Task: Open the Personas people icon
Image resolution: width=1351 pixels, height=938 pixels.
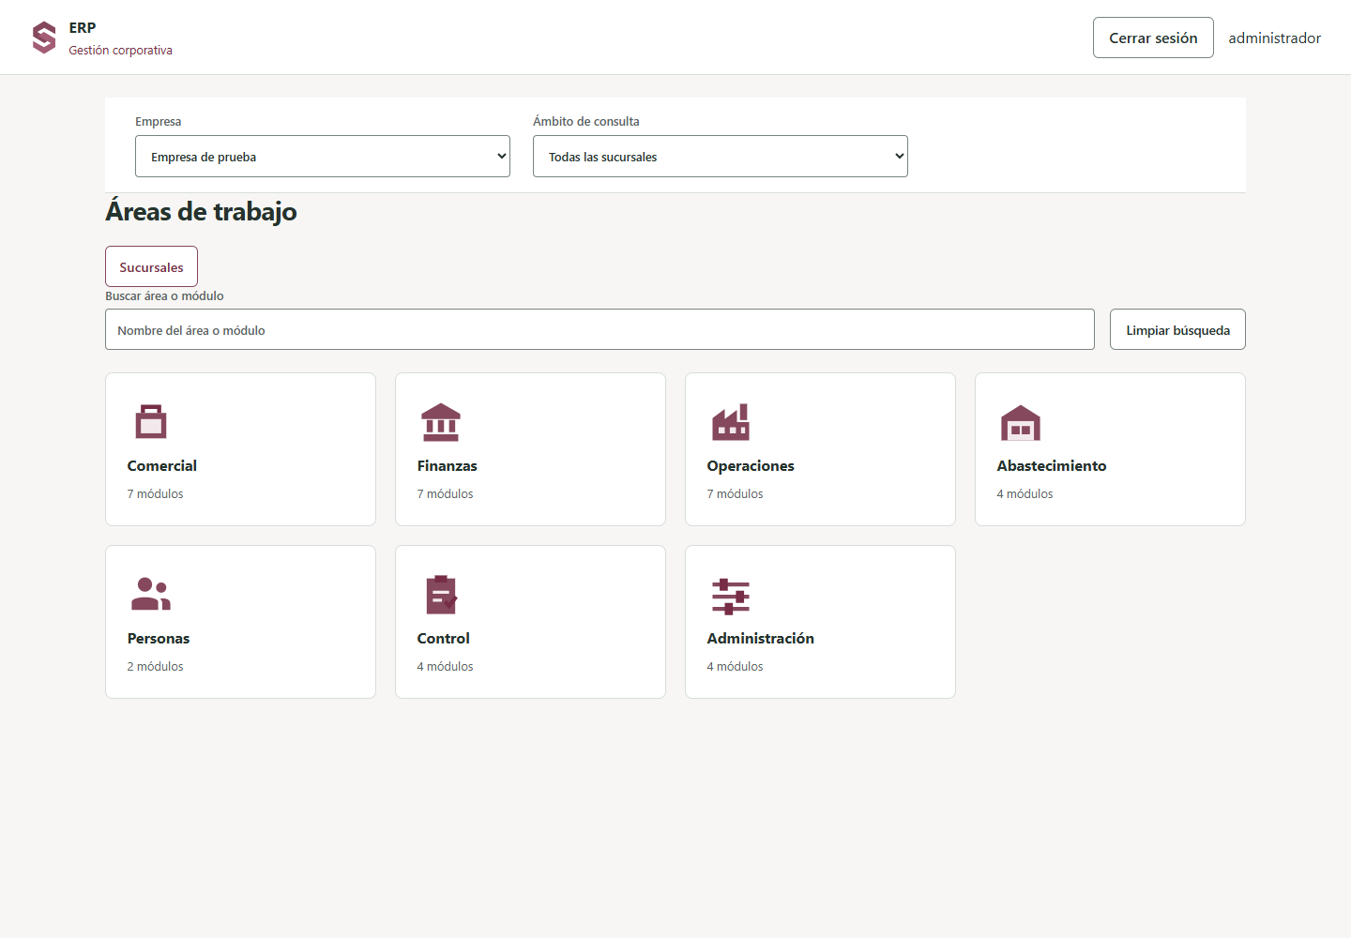Action: (151, 595)
